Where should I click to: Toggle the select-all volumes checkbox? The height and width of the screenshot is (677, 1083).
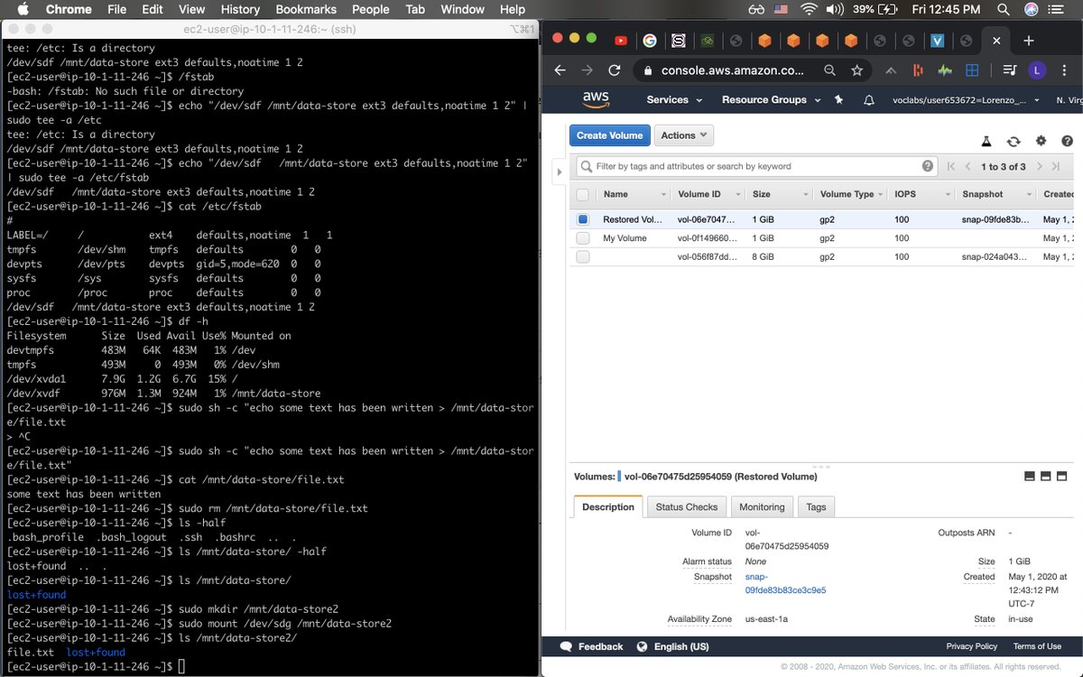pos(583,194)
